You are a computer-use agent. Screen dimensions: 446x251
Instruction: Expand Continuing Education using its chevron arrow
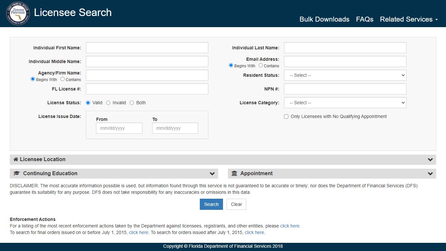coord(212,174)
